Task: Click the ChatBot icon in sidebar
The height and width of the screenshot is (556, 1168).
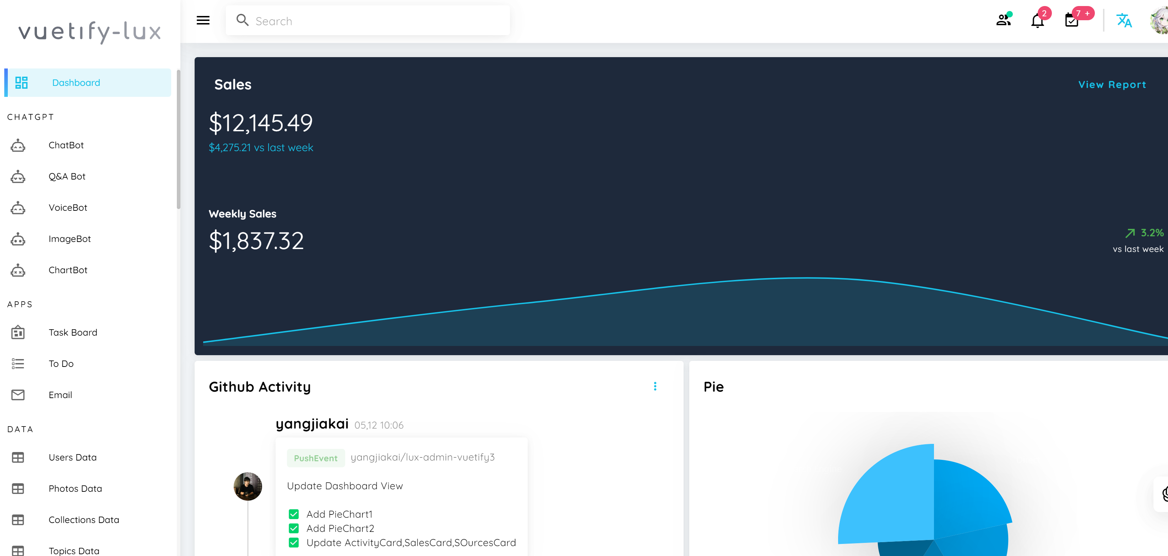Action: point(18,145)
